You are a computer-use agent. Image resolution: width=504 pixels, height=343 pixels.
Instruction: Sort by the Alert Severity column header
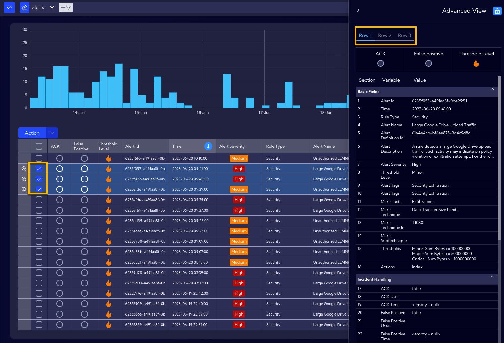click(232, 146)
